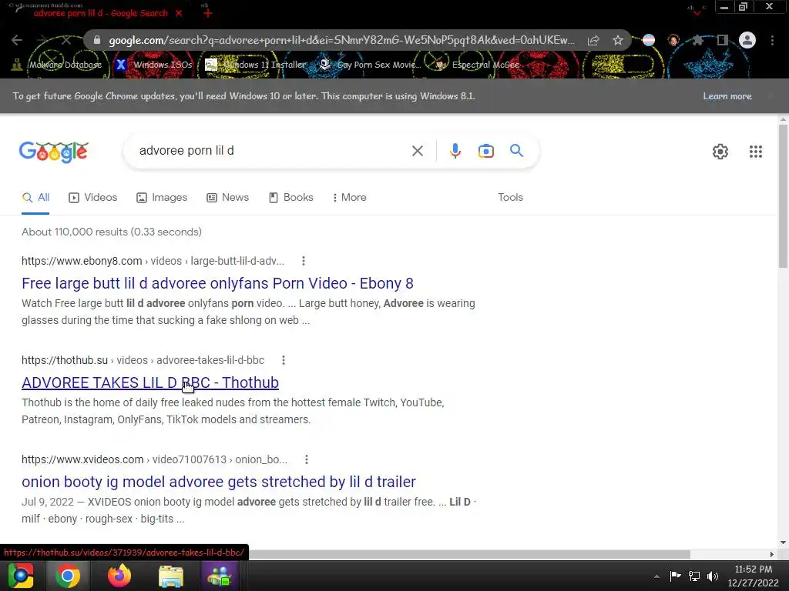Click the scroll-right arrow of the horizontal scrollbar

pyautogui.click(x=772, y=554)
